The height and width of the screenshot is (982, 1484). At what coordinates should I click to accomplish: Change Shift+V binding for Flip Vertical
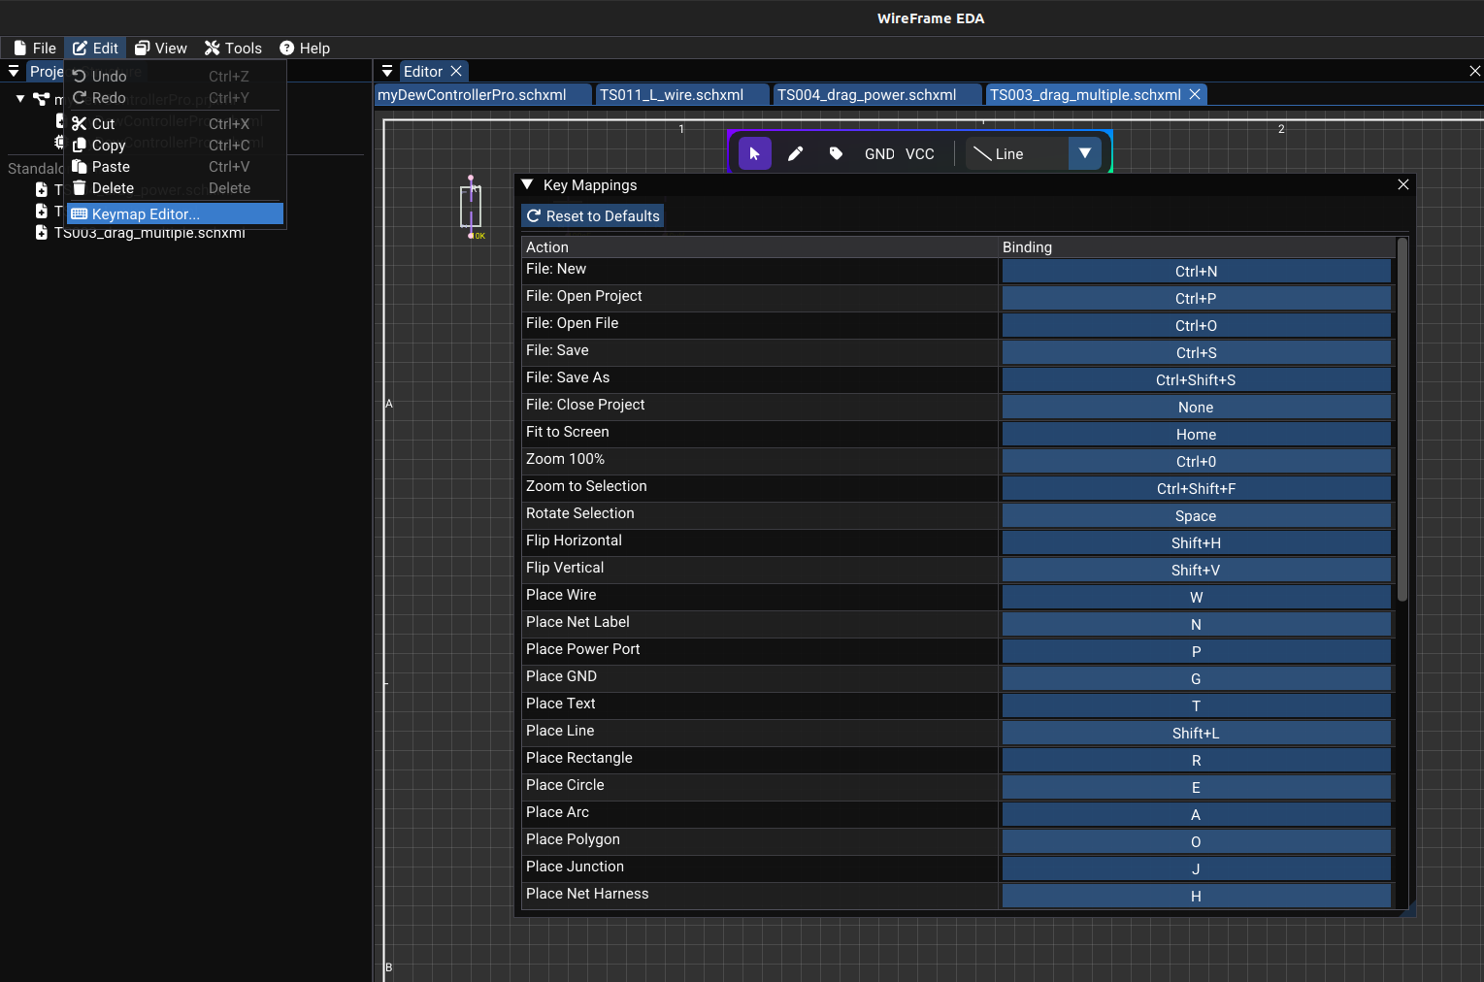pos(1196,571)
